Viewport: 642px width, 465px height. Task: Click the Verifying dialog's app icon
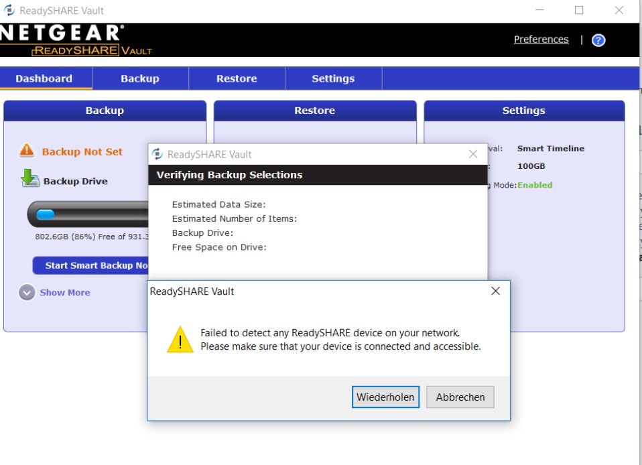tap(157, 154)
